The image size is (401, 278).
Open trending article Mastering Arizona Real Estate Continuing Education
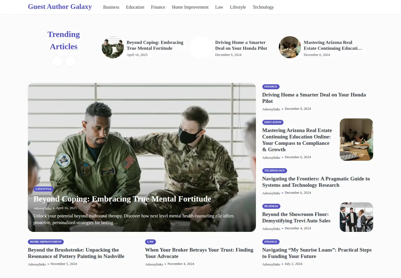click(x=333, y=45)
